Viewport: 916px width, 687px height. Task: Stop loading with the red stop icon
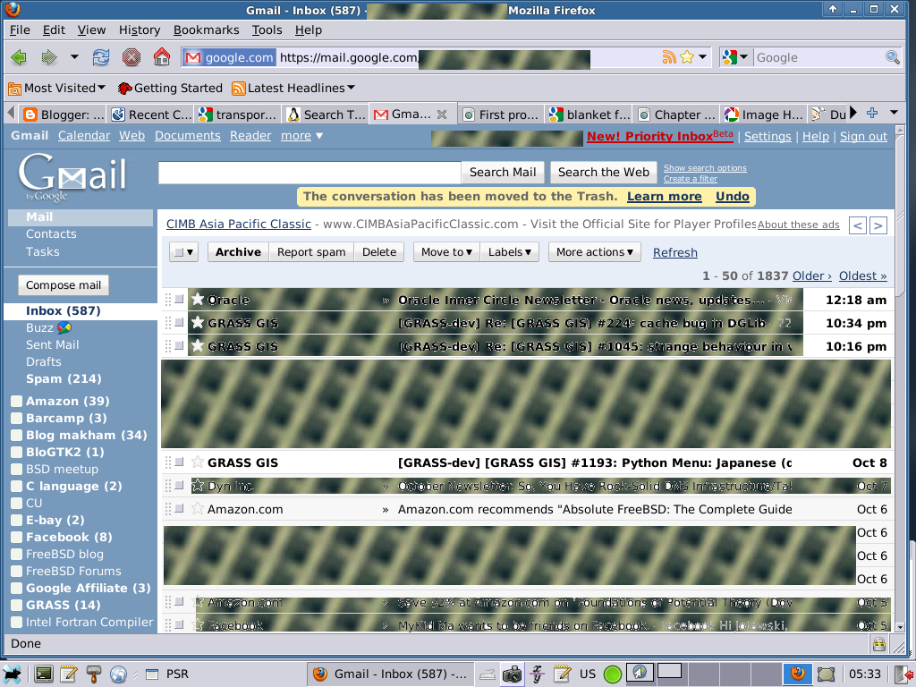tap(131, 57)
